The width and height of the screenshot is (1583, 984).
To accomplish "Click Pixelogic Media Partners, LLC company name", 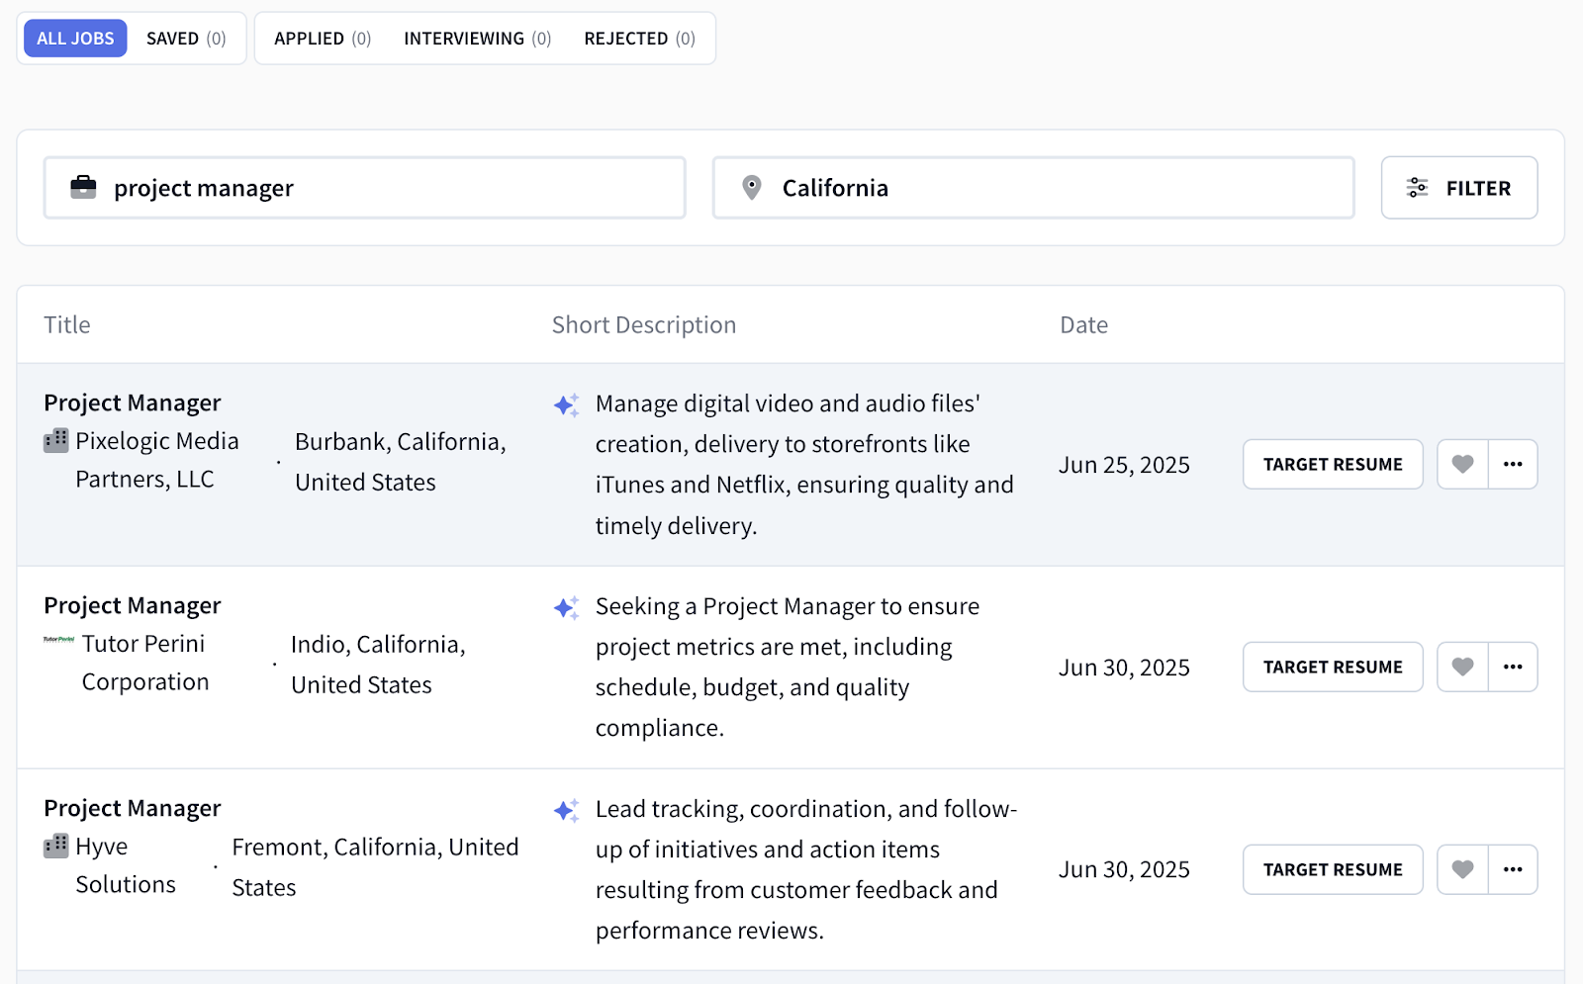I will click(157, 460).
